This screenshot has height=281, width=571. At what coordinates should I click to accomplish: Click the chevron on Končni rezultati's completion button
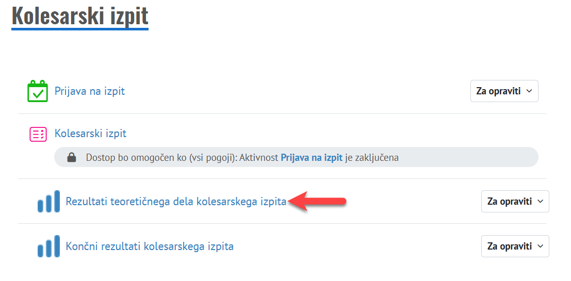540,246
